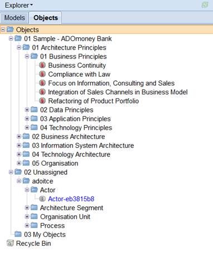Viewport: 213px width, 272px height.
Task: Select Focus on Information, Consulting and Sales
Action: (x=112, y=83)
